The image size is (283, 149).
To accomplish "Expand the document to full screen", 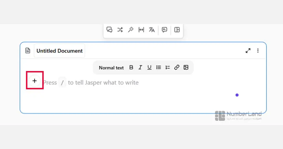I will tap(248, 51).
